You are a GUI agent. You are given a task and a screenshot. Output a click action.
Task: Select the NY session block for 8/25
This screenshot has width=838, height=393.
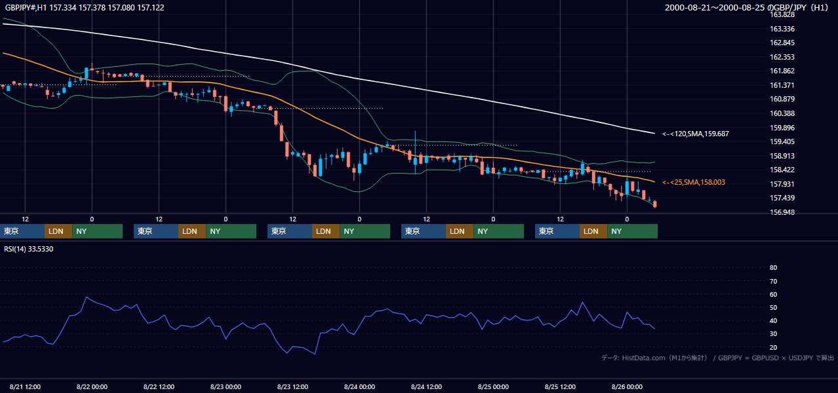(x=632, y=231)
